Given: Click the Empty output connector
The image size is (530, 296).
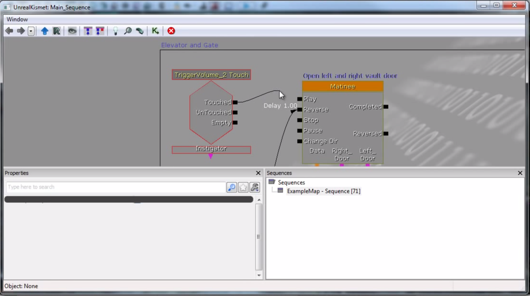Looking at the screenshot, I should coord(235,123).
